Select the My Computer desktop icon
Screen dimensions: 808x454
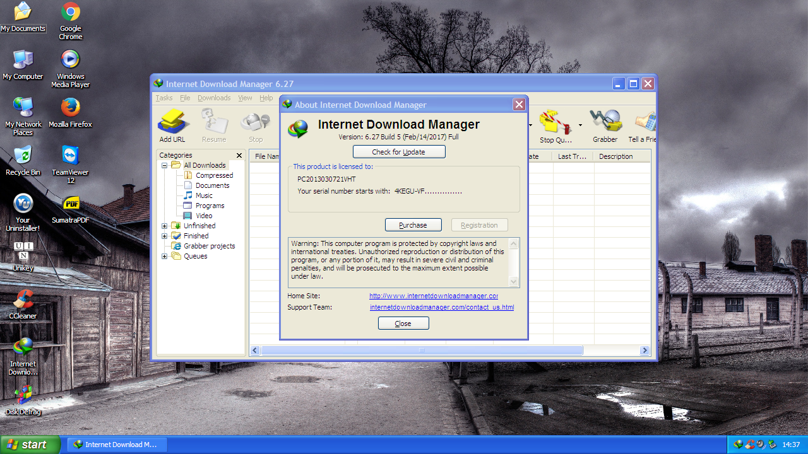click(23, 65)
